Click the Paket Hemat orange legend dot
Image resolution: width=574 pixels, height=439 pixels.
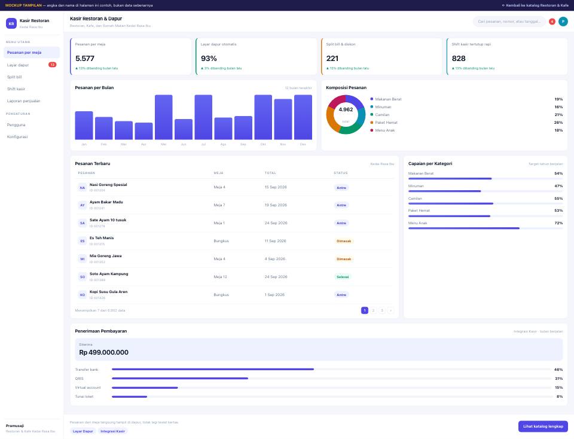[x=371, y=122]
